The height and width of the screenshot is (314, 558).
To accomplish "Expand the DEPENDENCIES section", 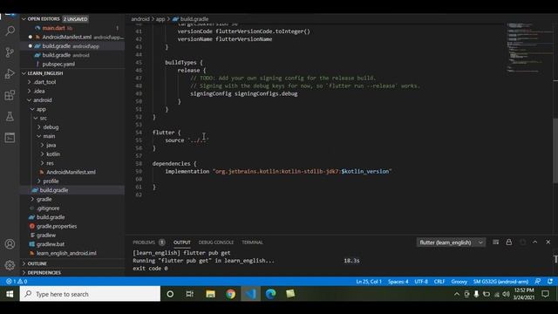I will 72,273.
